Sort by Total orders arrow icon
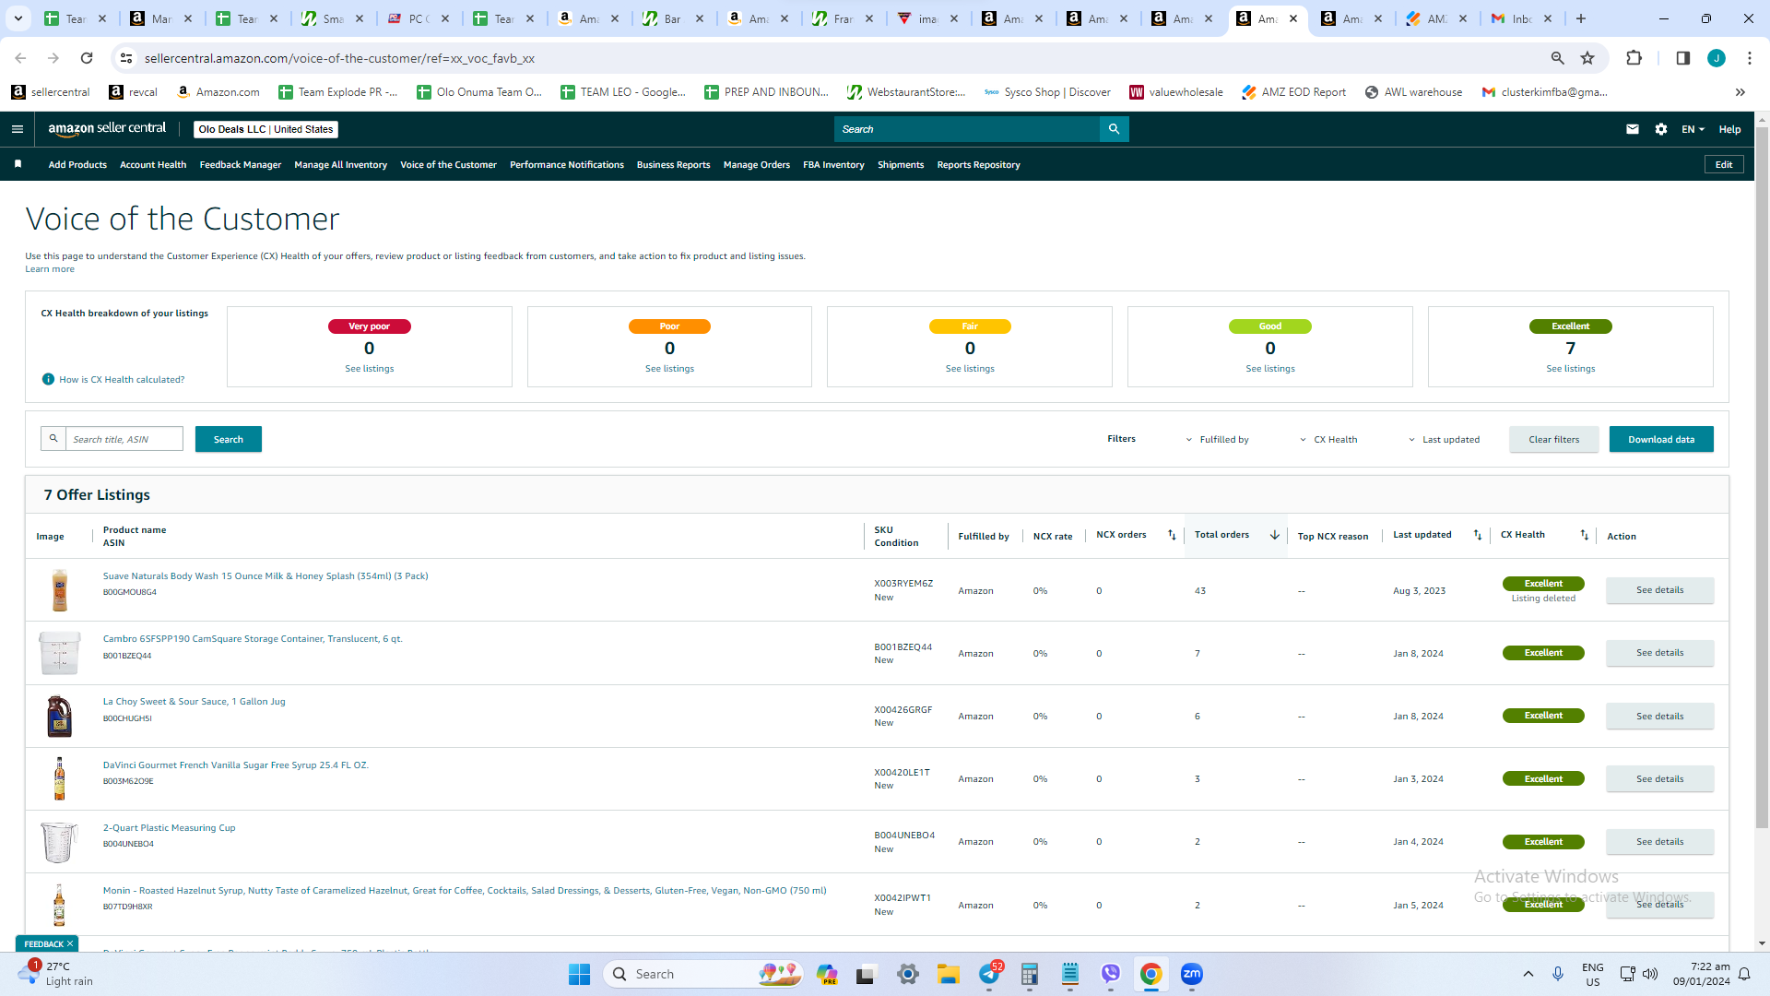This screenshot has height=996, width=1770. coord(1275,535)
